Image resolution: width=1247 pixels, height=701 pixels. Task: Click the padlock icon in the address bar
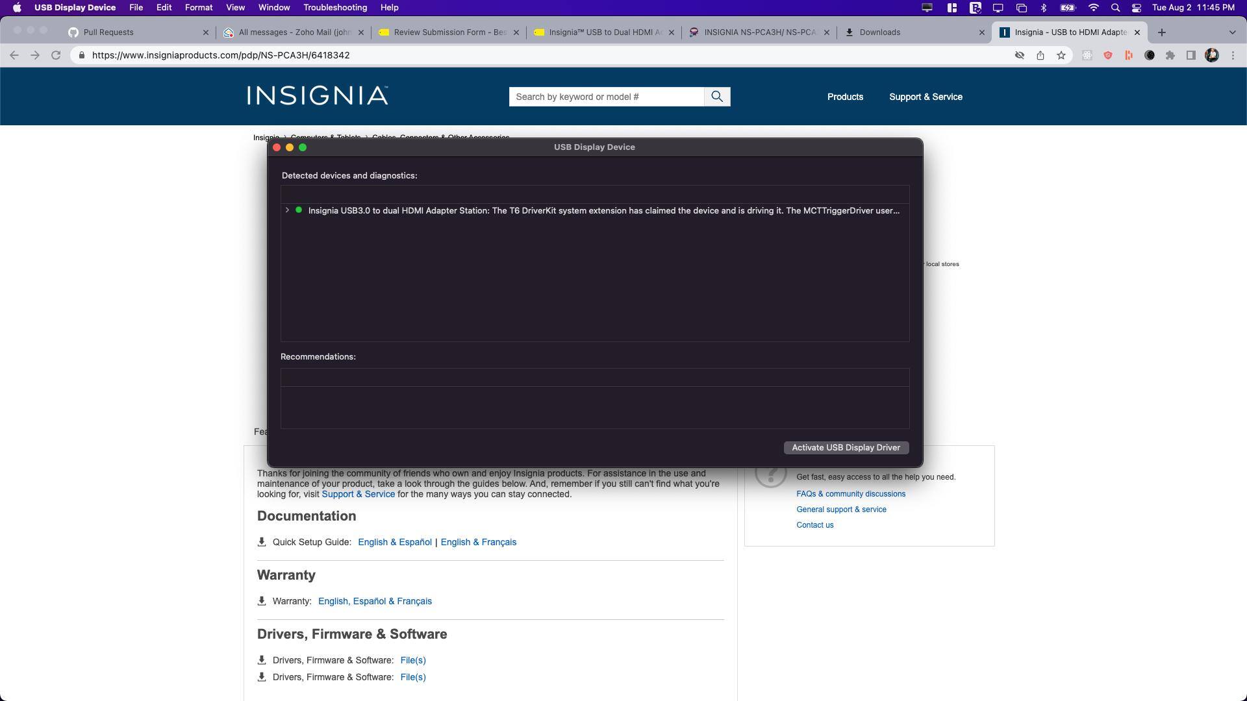pyautogui.click(x=81, y=55)
